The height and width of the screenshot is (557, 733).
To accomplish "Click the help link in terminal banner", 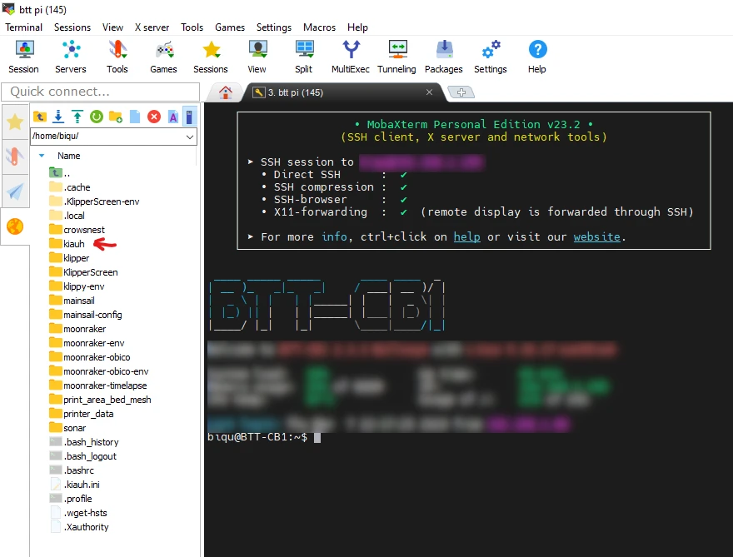I will pyautogui.click(x=466, y=236).
